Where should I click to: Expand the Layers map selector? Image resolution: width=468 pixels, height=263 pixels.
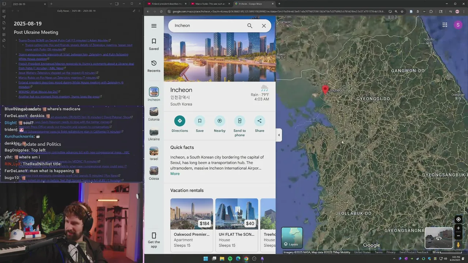click(x=292, y=238)
